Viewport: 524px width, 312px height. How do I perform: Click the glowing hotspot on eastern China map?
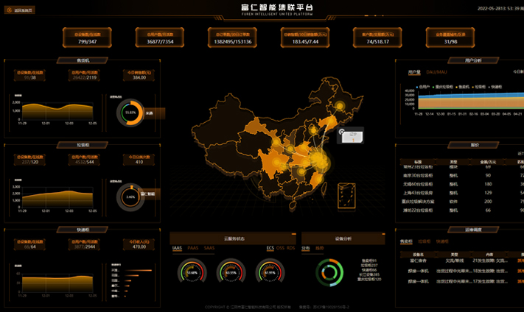(x=318, y=158)
